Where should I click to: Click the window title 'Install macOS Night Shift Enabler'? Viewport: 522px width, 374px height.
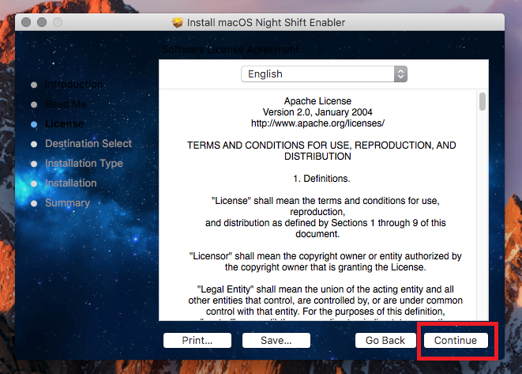click(x=266, y=22)
